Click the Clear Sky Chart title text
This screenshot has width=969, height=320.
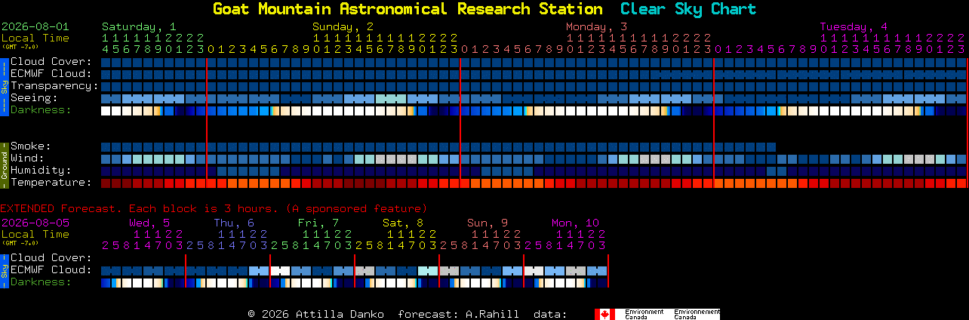point(688,9)
